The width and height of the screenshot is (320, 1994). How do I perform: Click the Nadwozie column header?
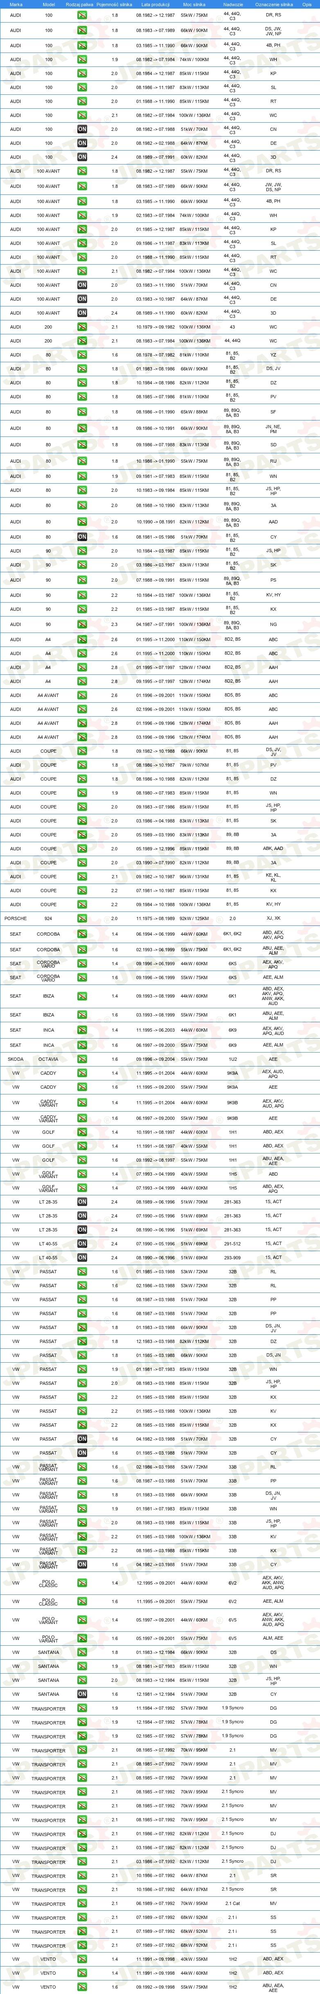pyautogui.click(x=233, y=5)
